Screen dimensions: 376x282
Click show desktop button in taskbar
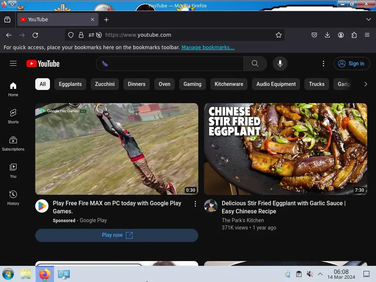366,274
